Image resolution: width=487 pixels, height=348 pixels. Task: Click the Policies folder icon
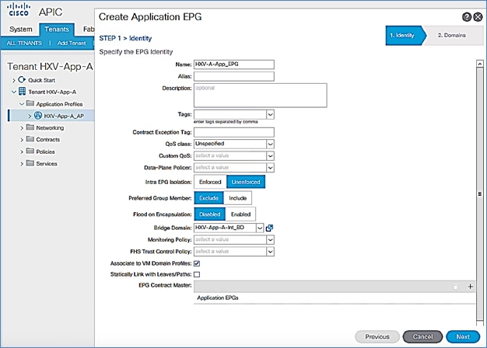(x=30, y=151)
